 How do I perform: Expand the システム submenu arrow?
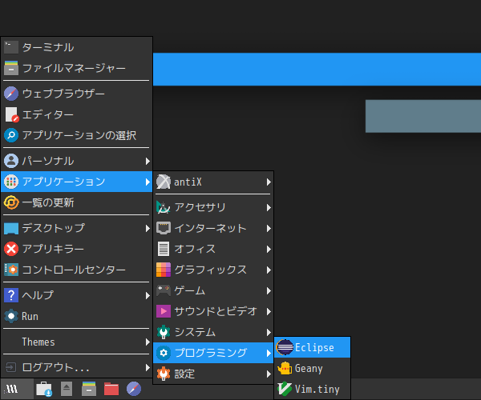269,332
